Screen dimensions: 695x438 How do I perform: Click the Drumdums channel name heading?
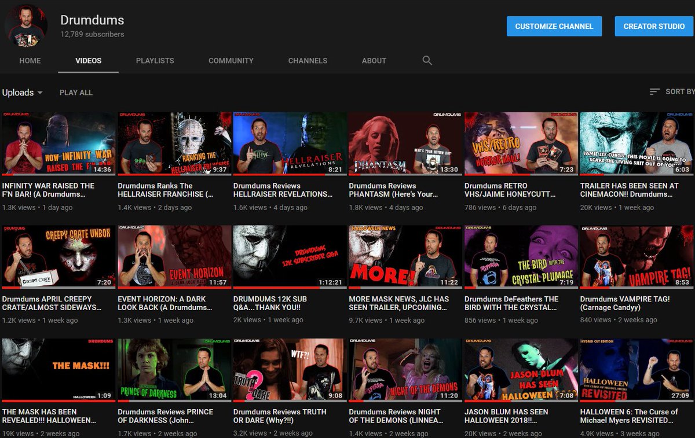[92, 20]
